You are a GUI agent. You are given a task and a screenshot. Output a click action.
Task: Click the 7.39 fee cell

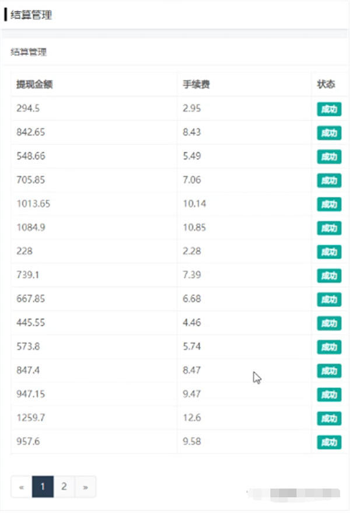pyautogui.click(x=192, y=275)
